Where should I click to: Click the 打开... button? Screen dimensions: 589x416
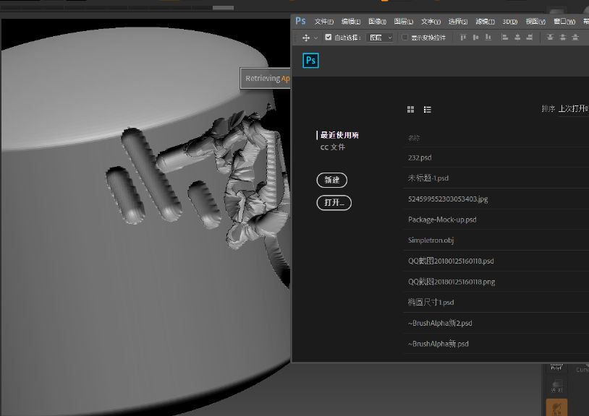point(334,203)
